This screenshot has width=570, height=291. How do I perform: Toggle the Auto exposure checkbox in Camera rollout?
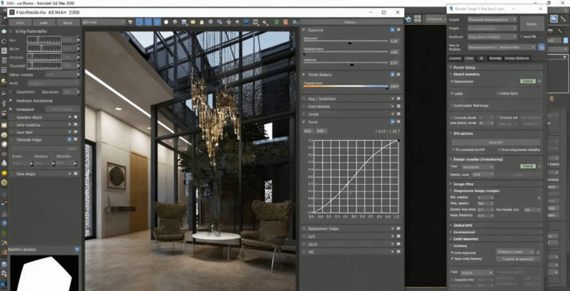(452, 252)
